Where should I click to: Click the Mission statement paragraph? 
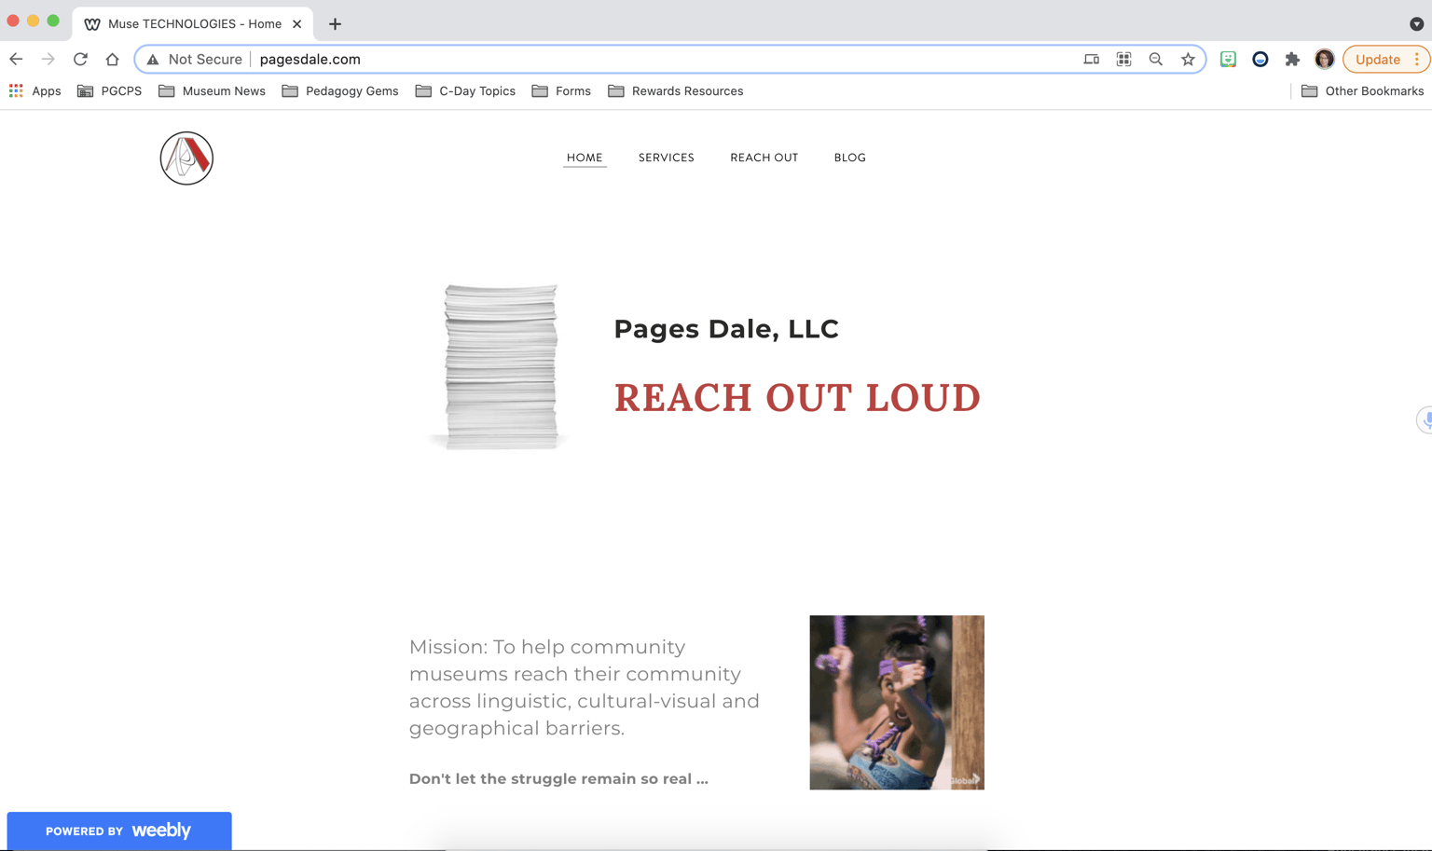tap(585, 687)
